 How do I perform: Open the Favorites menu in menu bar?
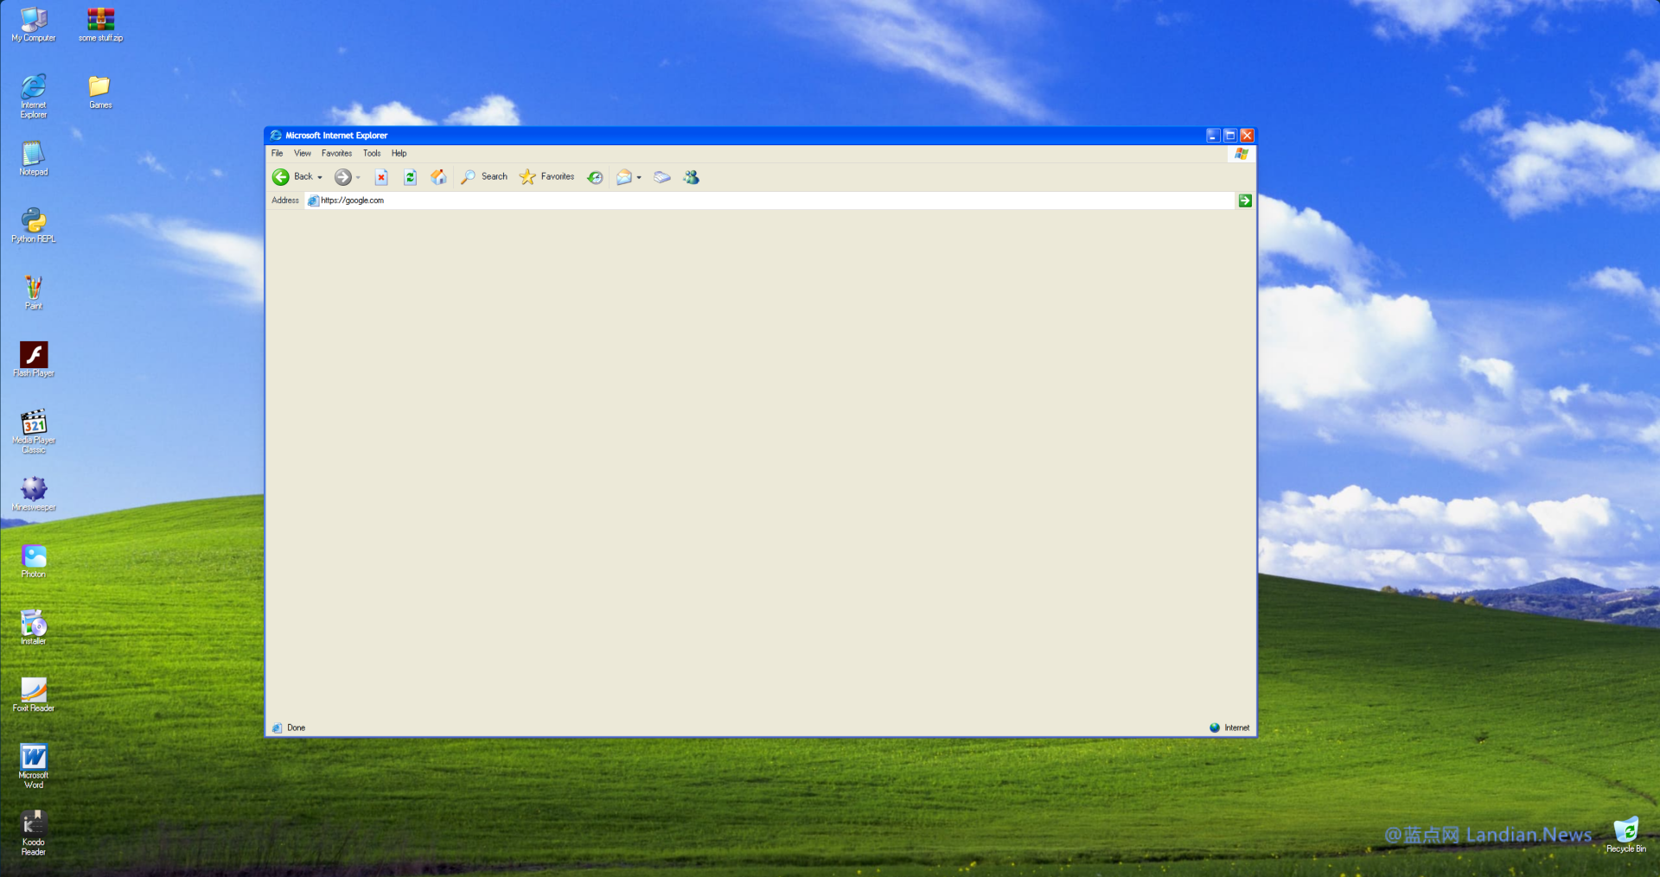click(336, 154)
